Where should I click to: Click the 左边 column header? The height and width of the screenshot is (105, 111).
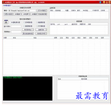click(61, 38)
